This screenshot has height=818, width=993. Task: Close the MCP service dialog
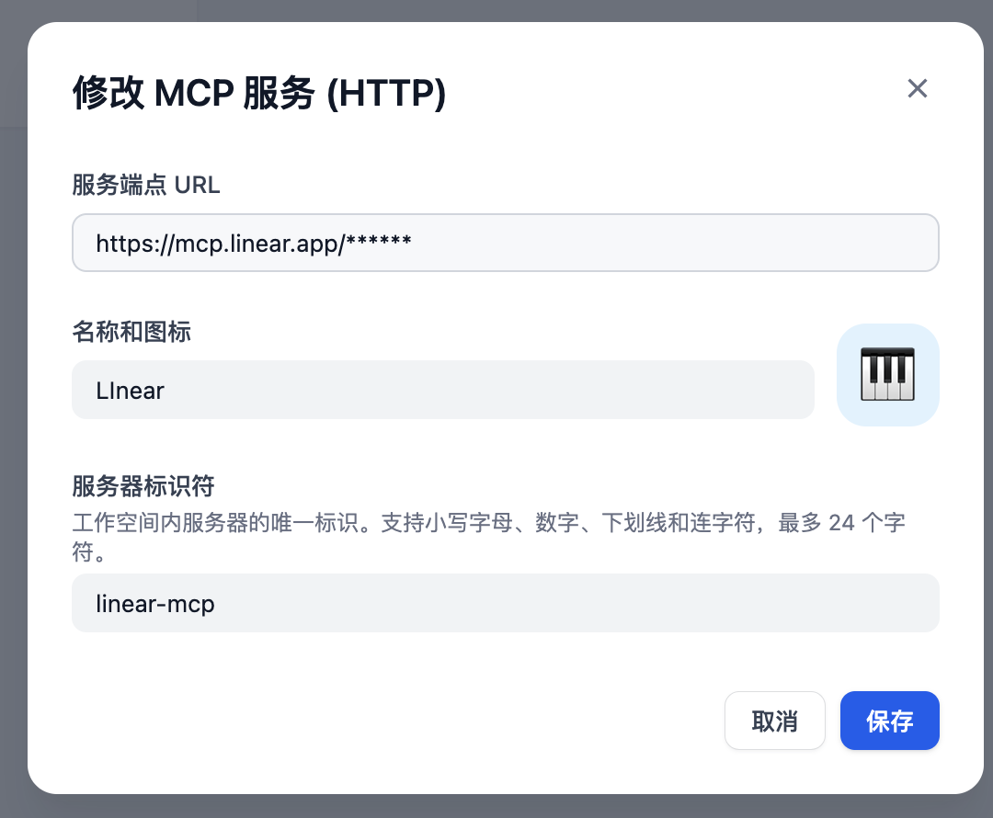pyautogui.click(x=917, y=88)
